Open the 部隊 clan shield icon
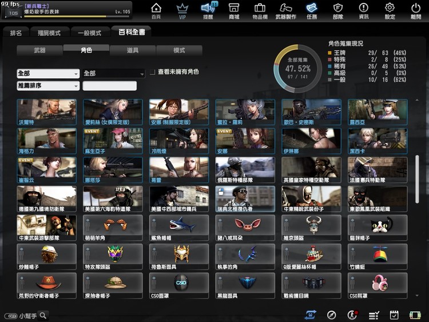This screenshot has width=429, height=322. (x=338, y=11)
